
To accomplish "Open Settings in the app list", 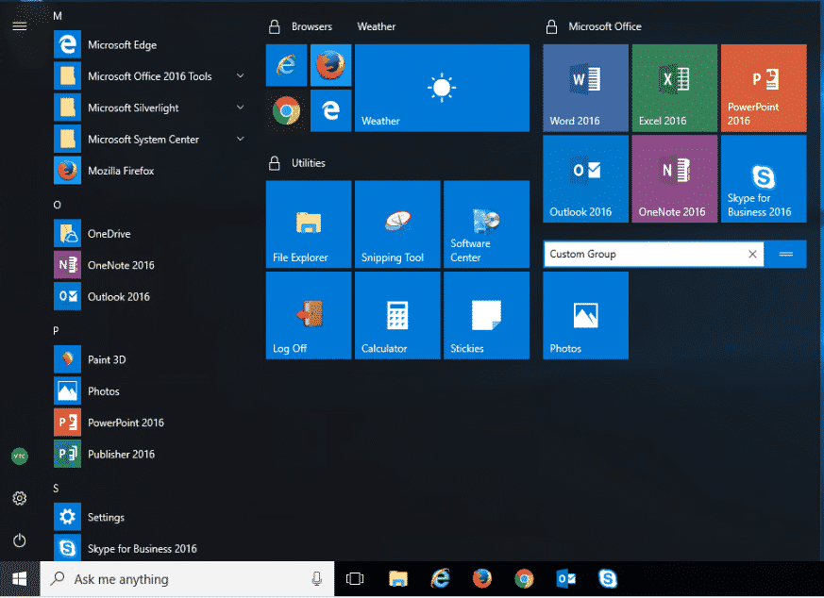I will click(x=150, y=517).
